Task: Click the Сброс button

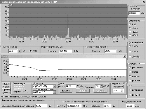Action: click(6, 87)
